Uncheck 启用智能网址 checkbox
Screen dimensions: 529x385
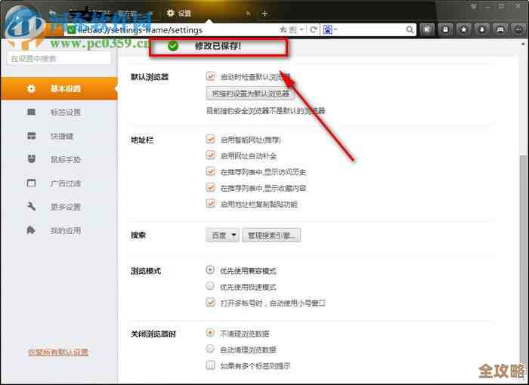211,140
